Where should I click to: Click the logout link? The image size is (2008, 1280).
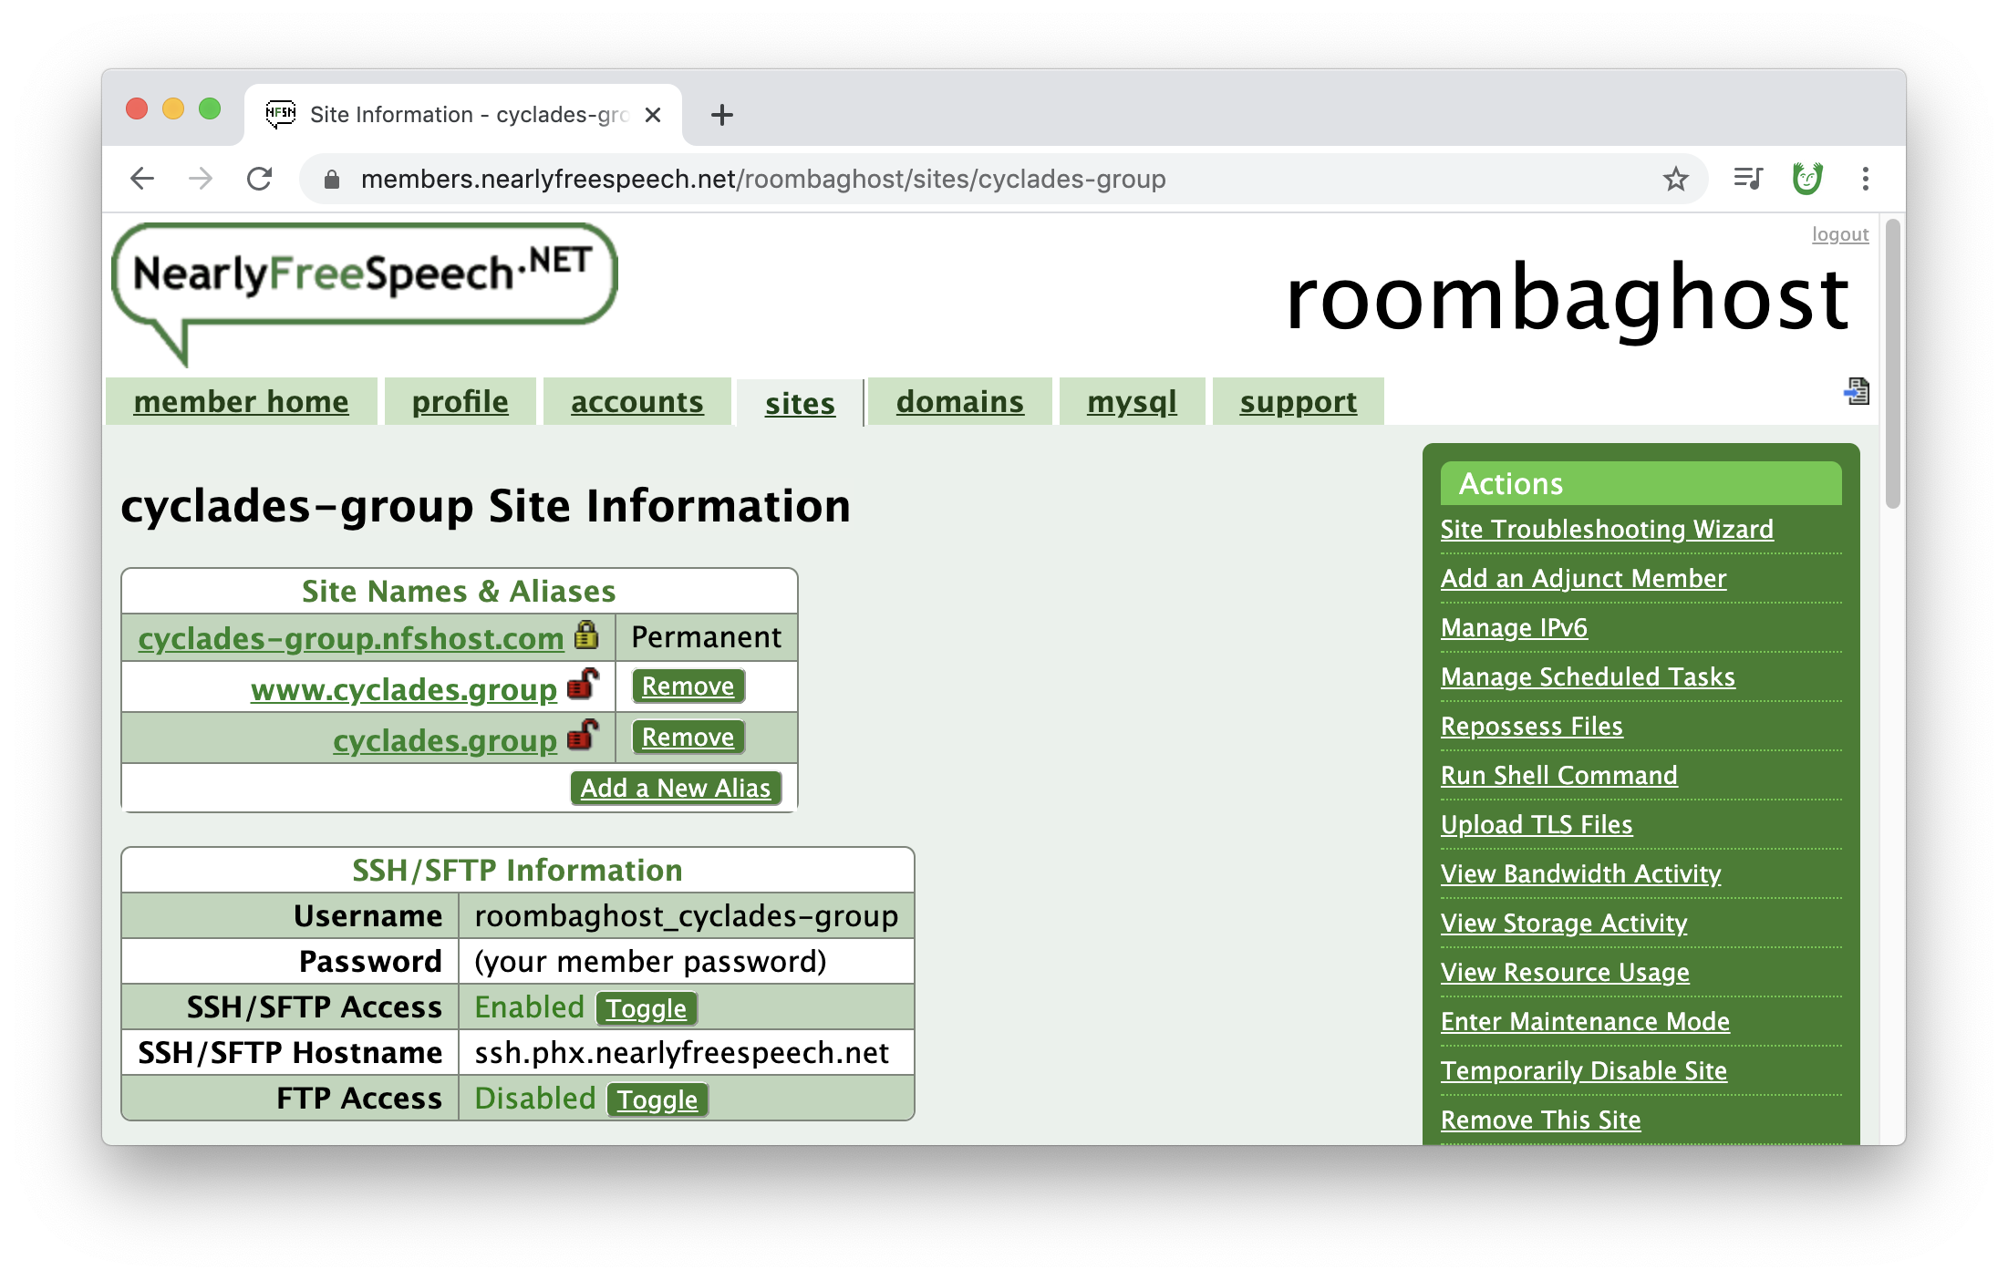[1839, 234]
